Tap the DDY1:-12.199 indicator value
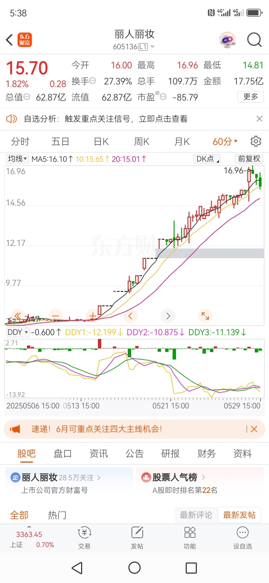The width and height of the screenshot is (269, 583). (x=94, y=332)
